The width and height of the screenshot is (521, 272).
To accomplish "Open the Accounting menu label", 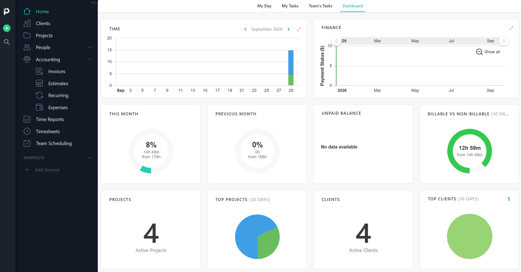I will (x=48, y=59).
